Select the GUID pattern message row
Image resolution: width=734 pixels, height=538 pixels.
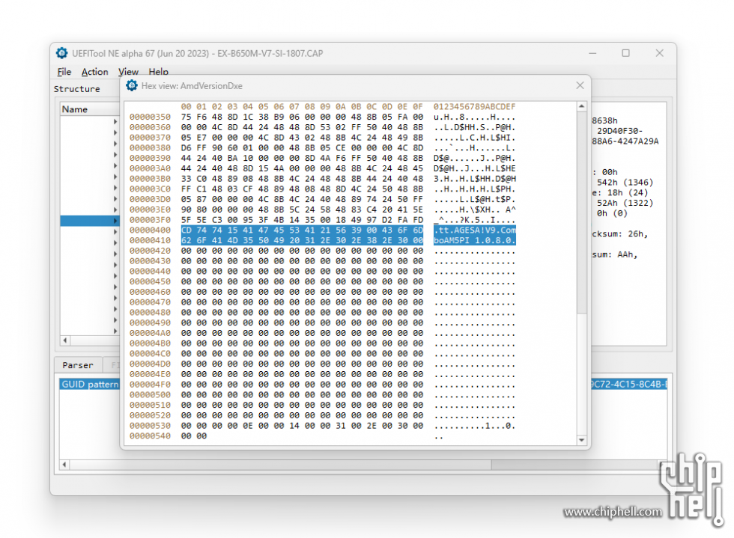pos(364,384)
